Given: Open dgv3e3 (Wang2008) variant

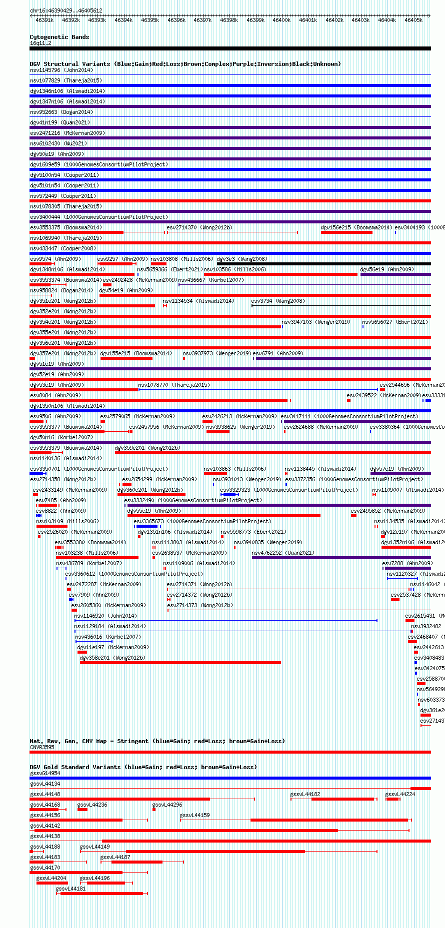Looking at the screenshot, I should pos(242,259).
